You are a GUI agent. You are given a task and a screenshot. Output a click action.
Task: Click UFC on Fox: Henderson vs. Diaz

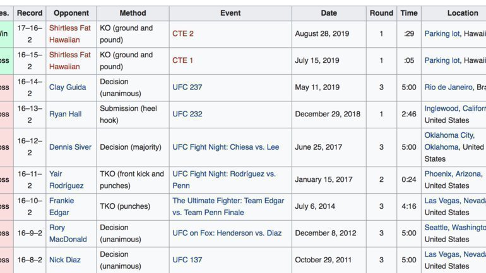point(228,233)
